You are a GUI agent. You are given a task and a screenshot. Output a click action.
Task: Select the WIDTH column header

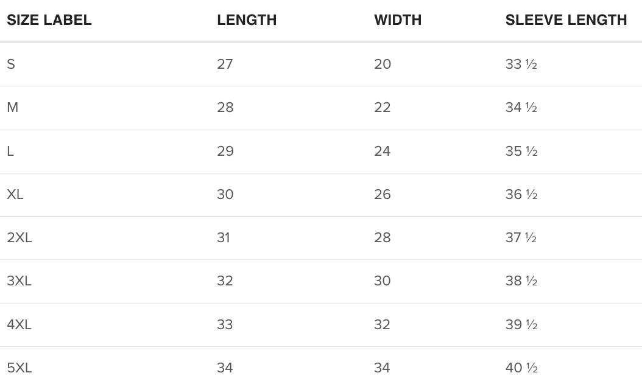point(398,20)
